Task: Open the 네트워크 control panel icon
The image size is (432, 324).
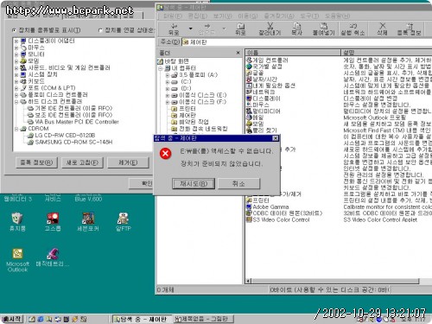Action: (x=249, y=92)
